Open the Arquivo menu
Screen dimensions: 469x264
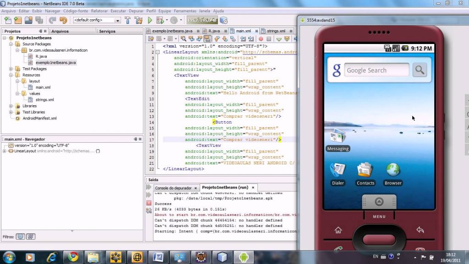(8, 11)
